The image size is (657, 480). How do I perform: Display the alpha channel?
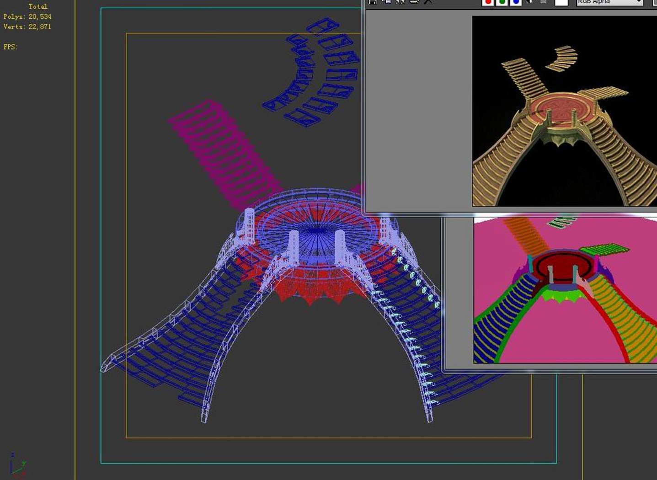pos(530,2)
